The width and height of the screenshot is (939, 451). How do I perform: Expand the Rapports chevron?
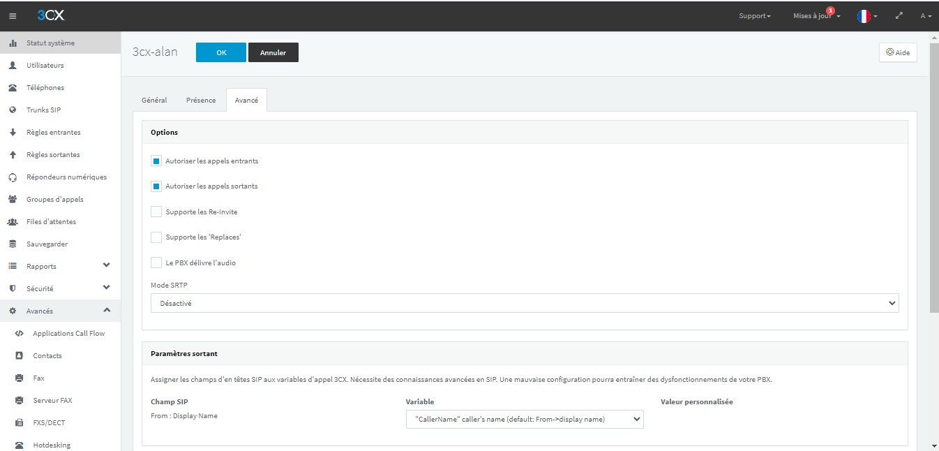pyautogui.click(x=107, y=266)
